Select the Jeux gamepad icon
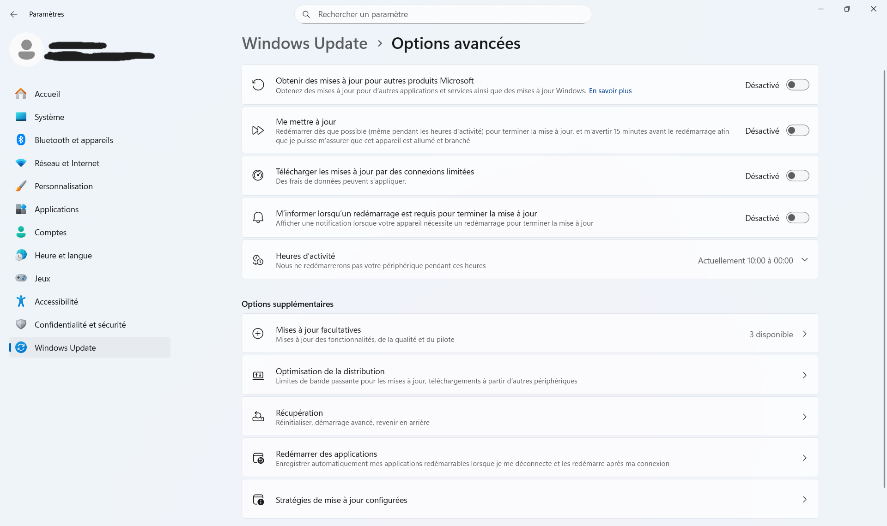The width and height of the screenshot is (887, 526). pyautogui.click(x=21, y=278)
